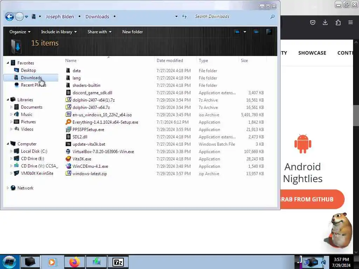Sort by the Size column header
Image resolution: width=359 pixels, height=269 pixels.
coord(244,60)
